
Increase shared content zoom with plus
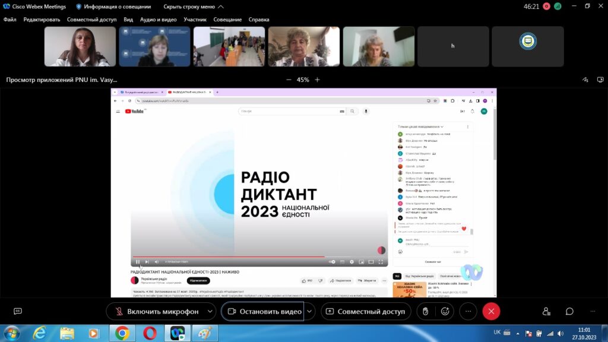[317, 80]
